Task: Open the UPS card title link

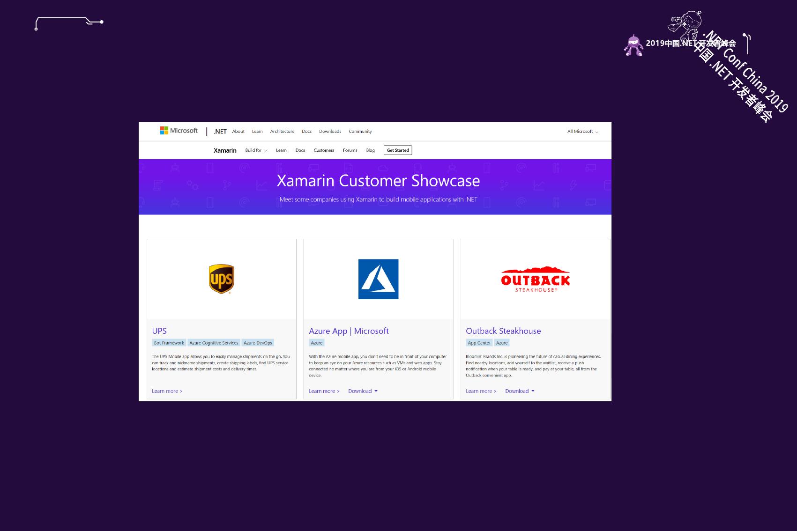Action: pyautogui.click(x=159, y=331)
